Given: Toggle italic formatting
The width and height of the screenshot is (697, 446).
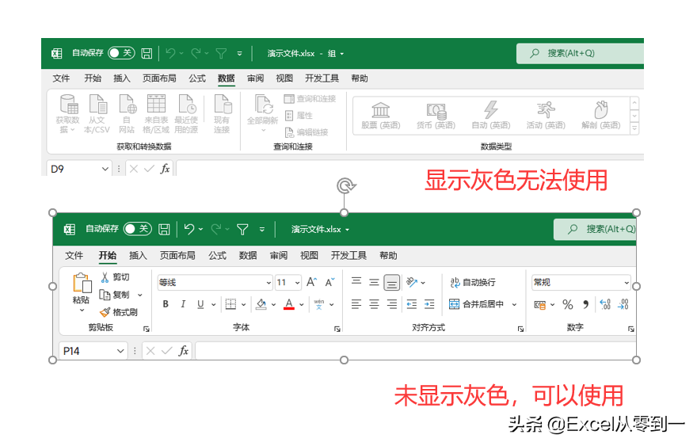Looking at the screenshot, I should [183, 304].
